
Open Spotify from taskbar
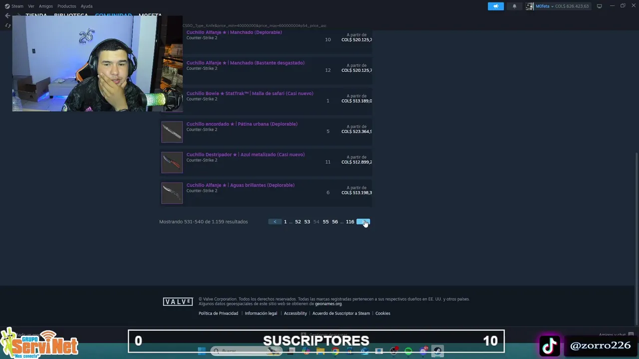click(x=408, y=351)
